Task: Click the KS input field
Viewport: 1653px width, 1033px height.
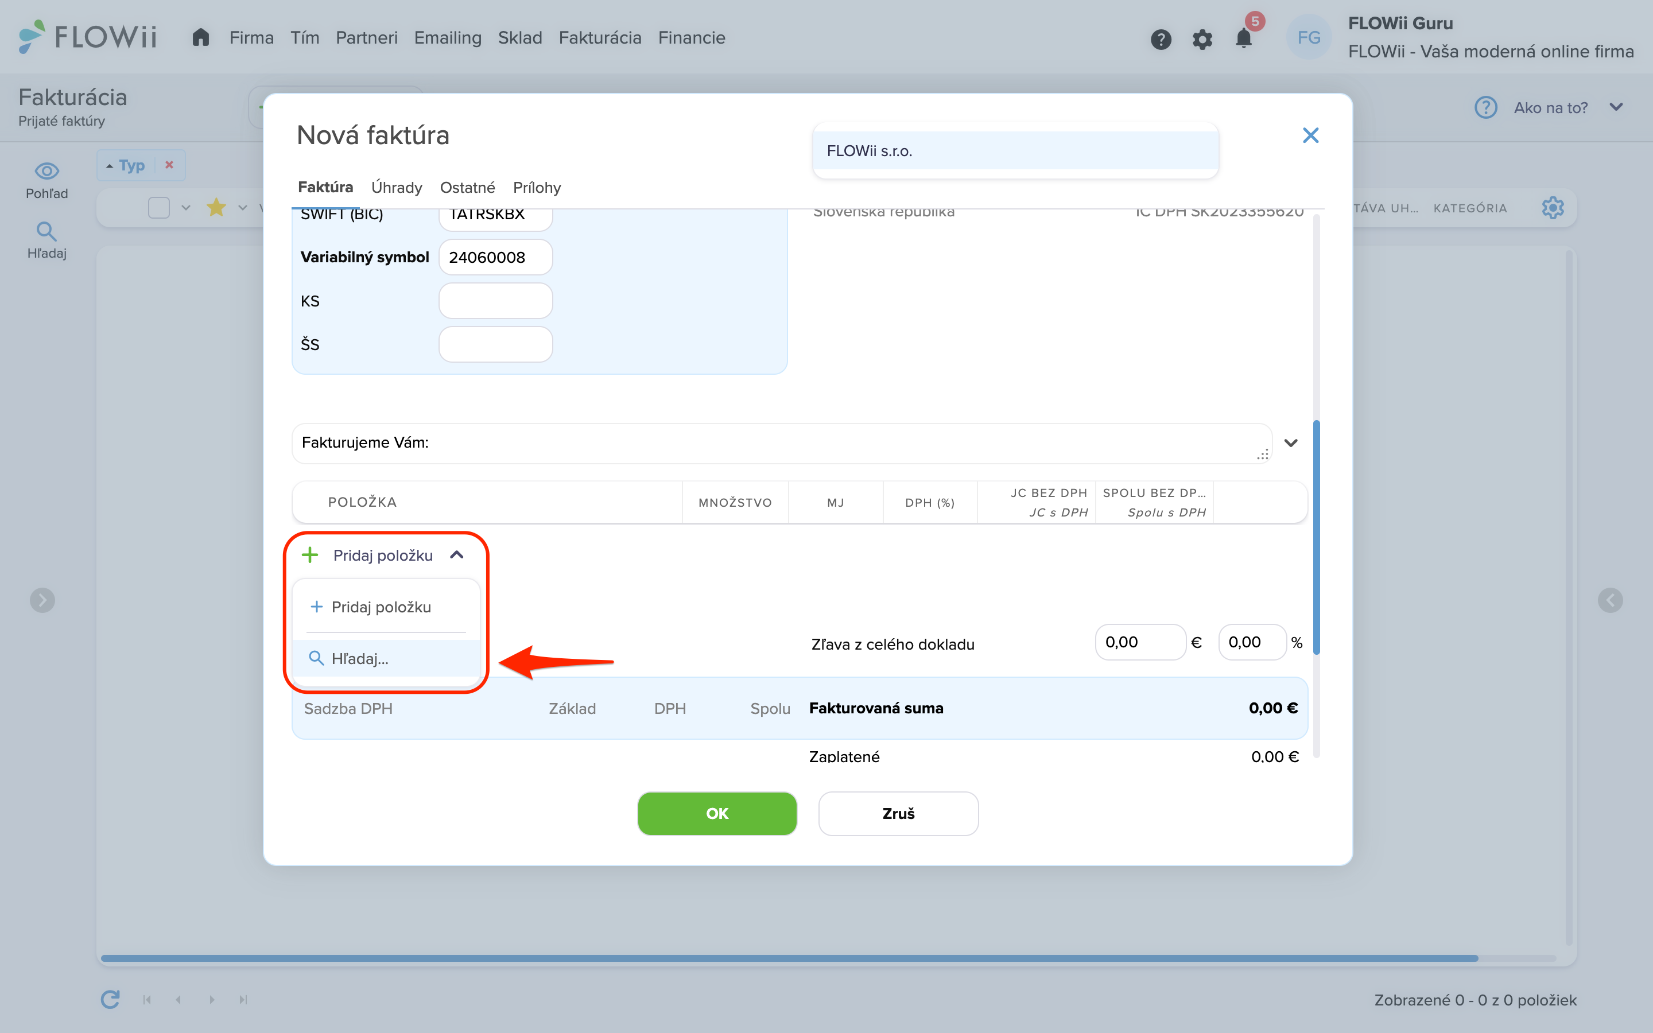Action: [x=495, y=301]
